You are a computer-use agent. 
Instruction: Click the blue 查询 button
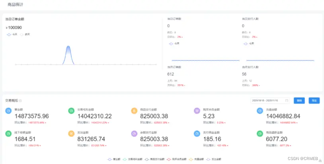tap(299, 100)
